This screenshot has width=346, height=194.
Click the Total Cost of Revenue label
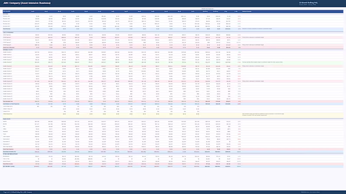point(9,47)
